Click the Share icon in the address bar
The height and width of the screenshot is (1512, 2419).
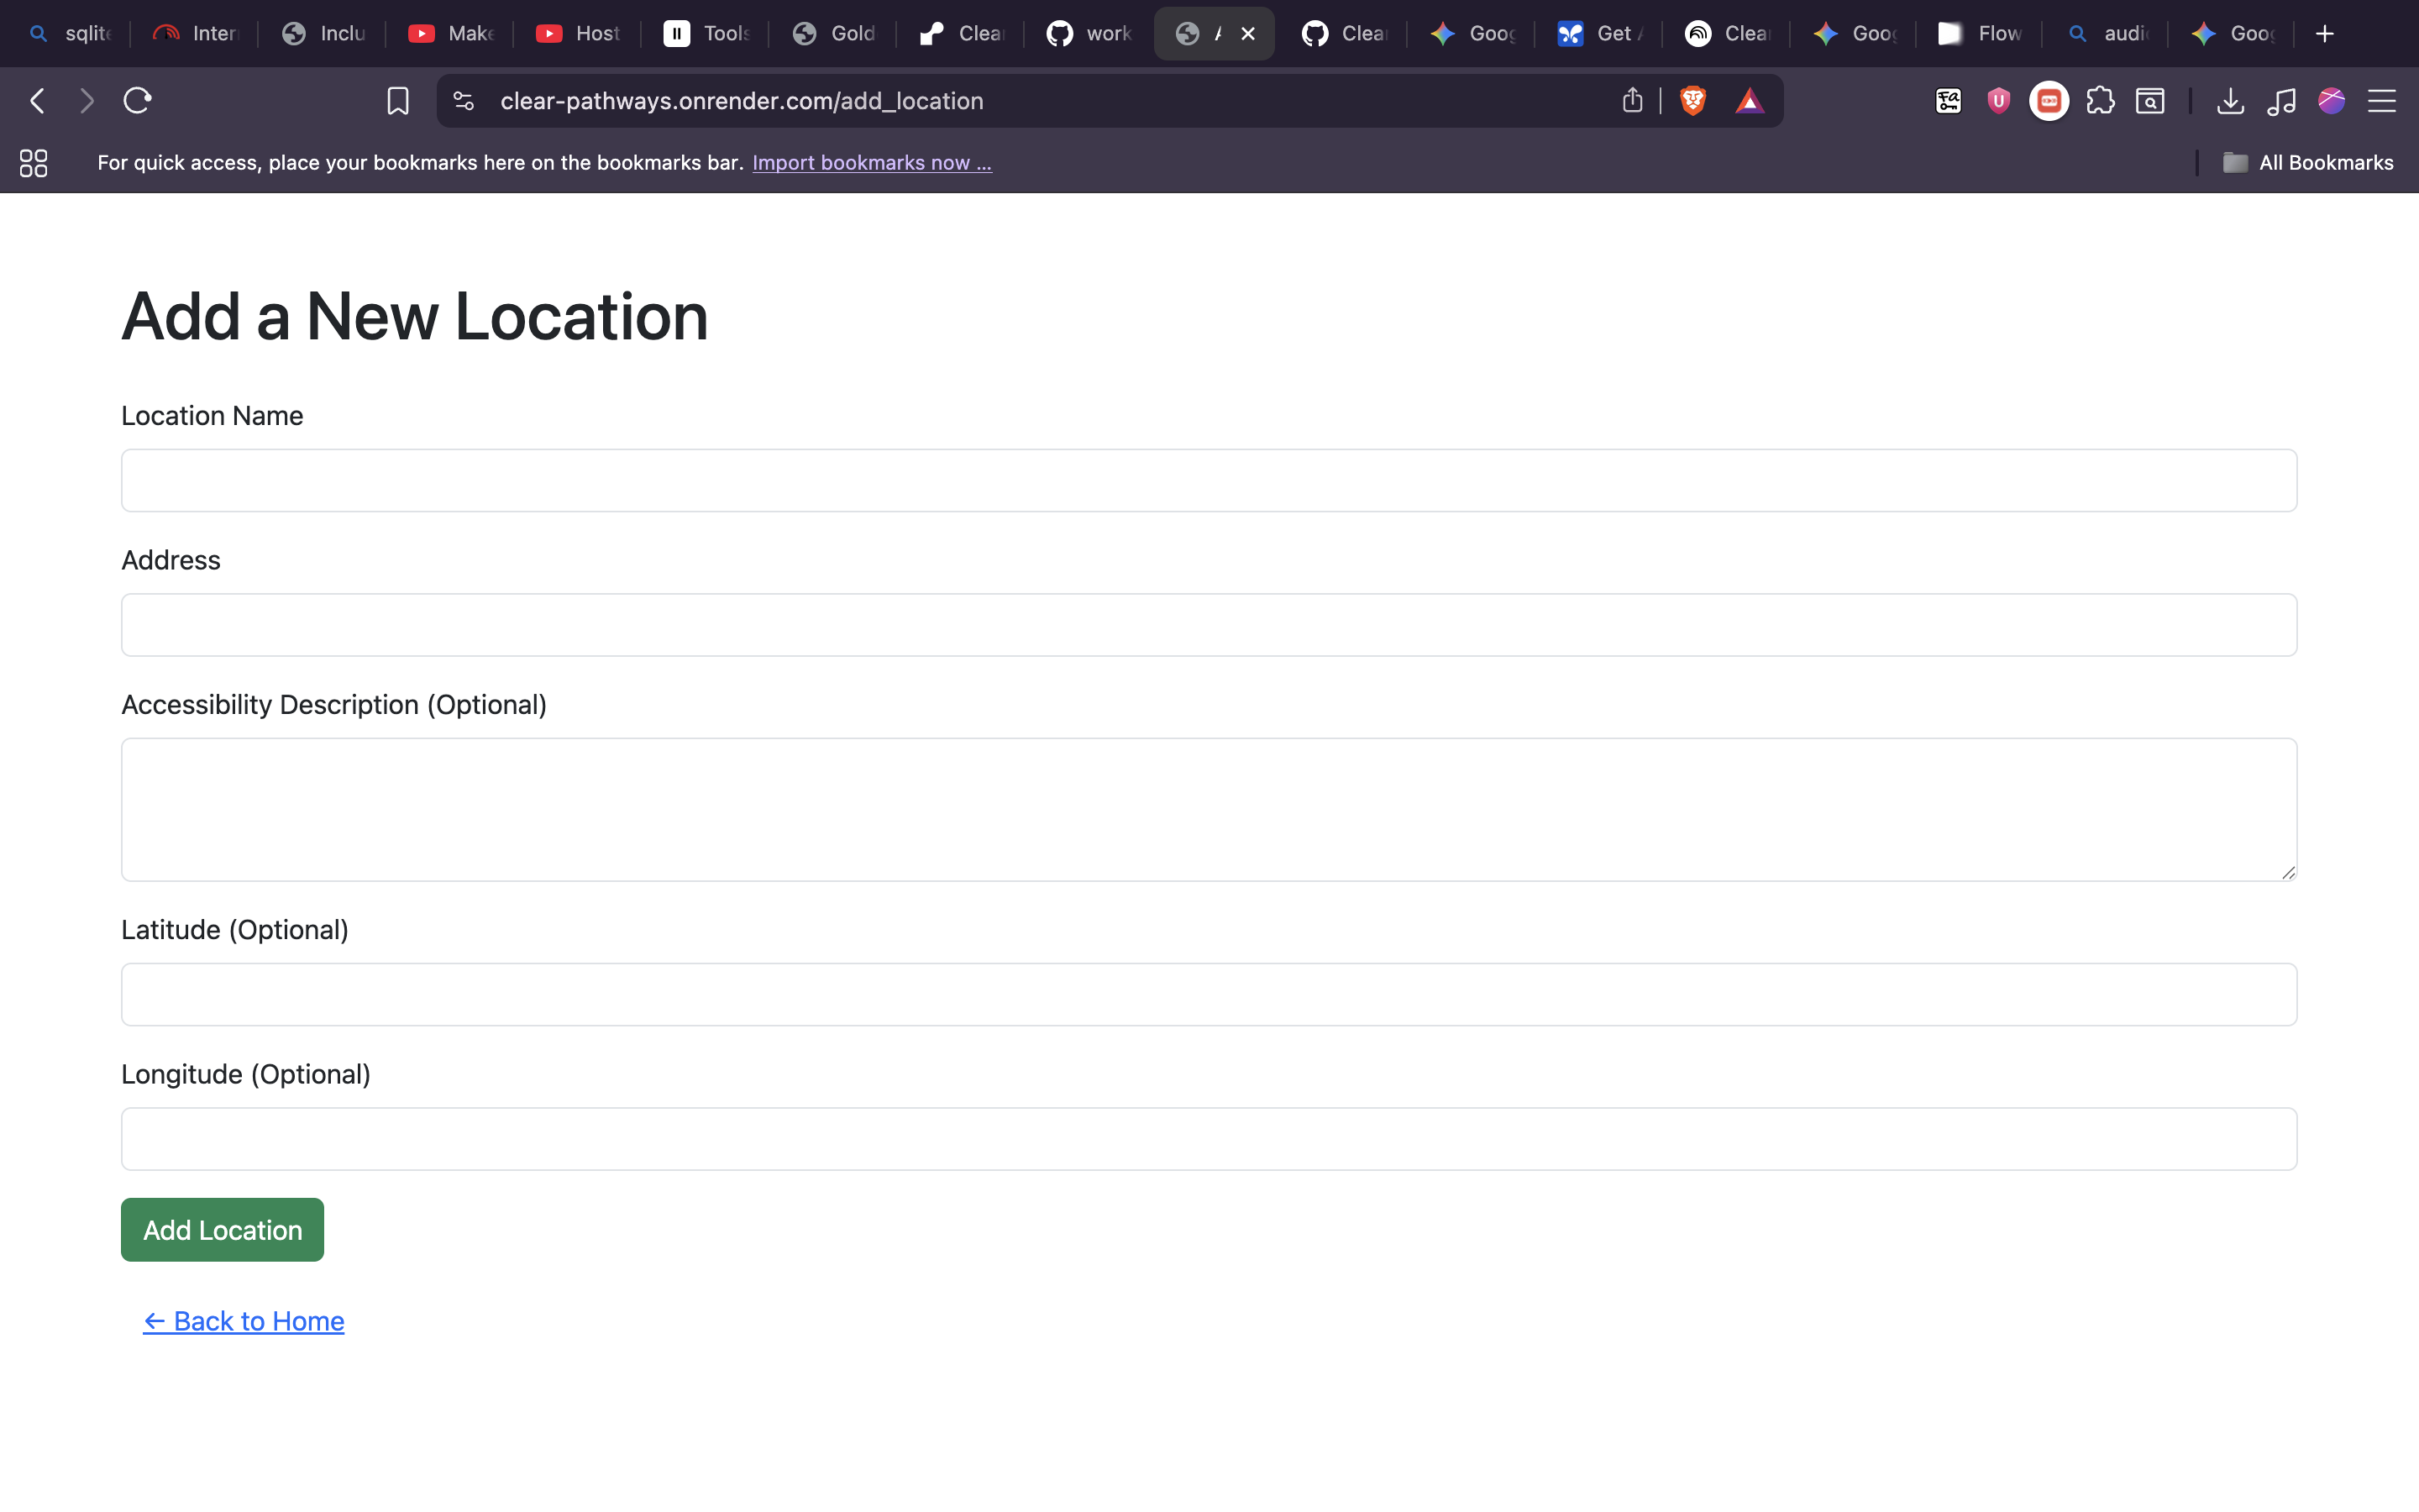[1632, 101]
